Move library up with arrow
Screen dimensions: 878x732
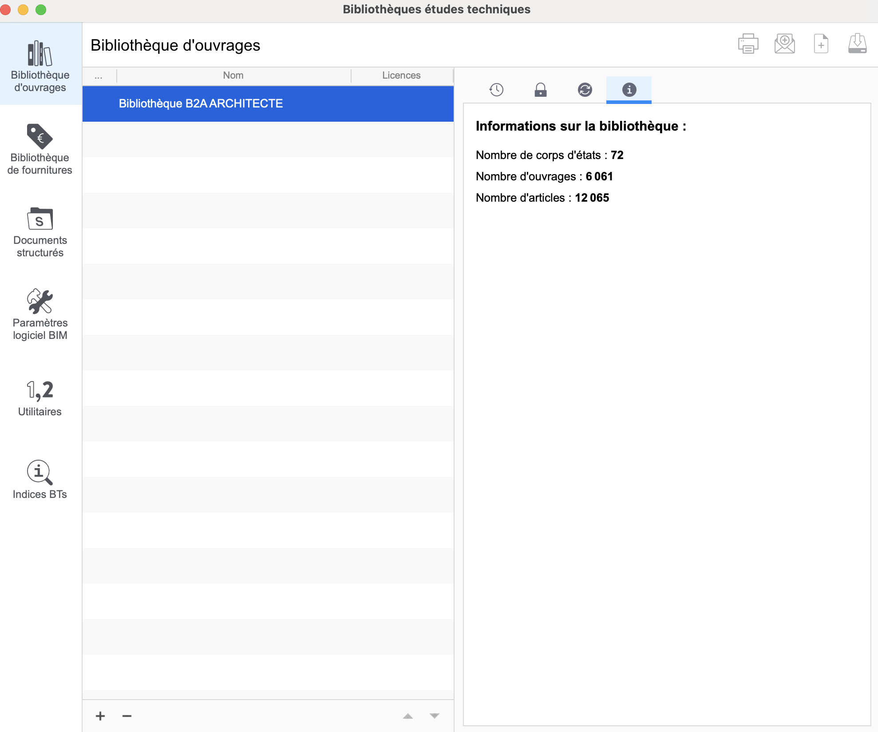coord(408,716)
